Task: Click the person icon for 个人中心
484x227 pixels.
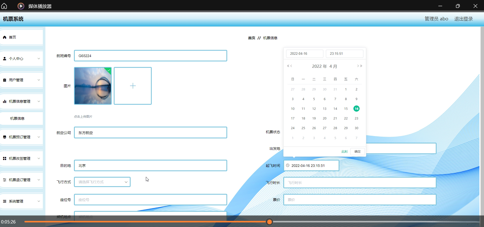Action: pyautogui.click(x=5, y=59)
